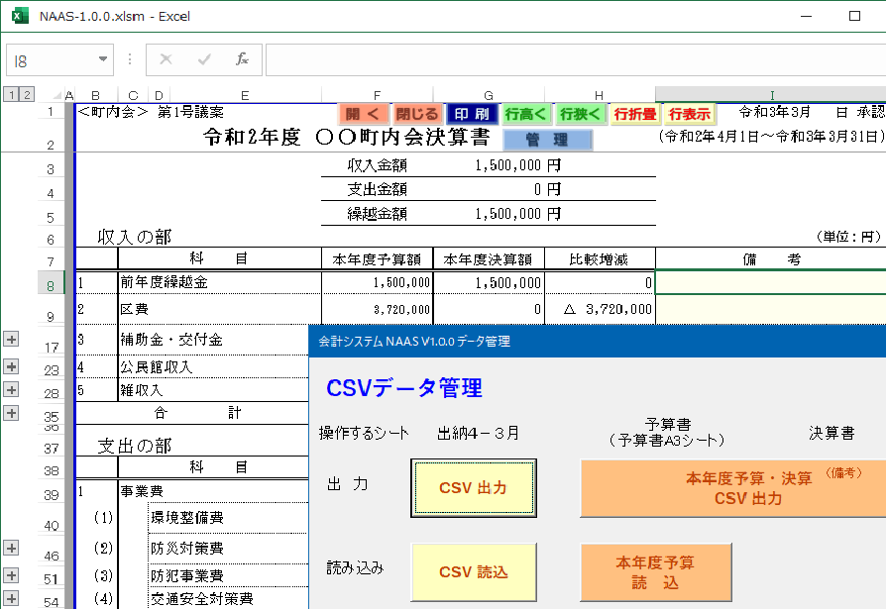Screen dimensions: 887x610
Task: Click the 前年度繰越金 cell
Action: pyautogui.click(x=219, y=282)
